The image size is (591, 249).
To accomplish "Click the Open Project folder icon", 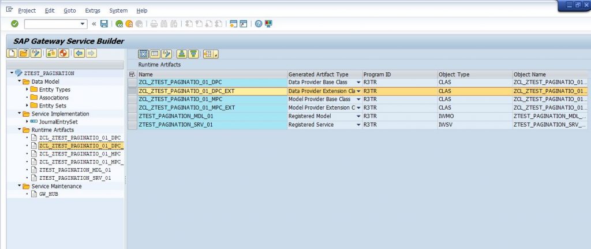I will coord(24,53).
